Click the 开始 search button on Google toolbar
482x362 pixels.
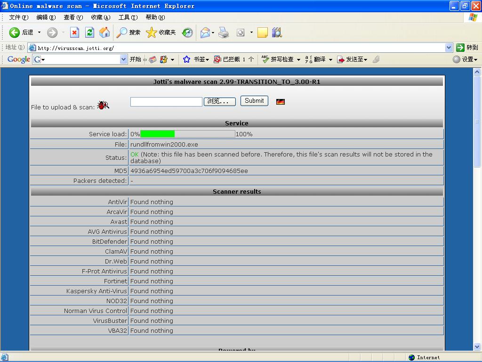point(135,59)
